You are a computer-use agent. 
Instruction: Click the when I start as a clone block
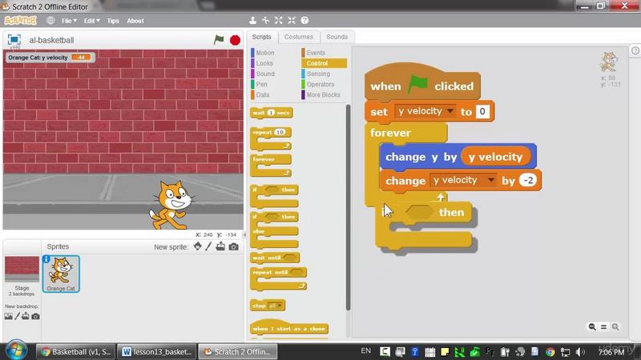pyautogui.click(x=289, y=328)
